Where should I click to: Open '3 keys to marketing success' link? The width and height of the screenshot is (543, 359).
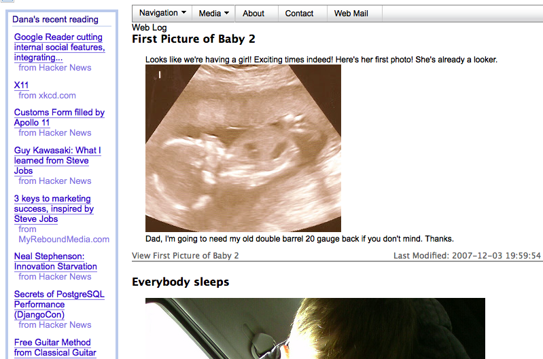54,208
